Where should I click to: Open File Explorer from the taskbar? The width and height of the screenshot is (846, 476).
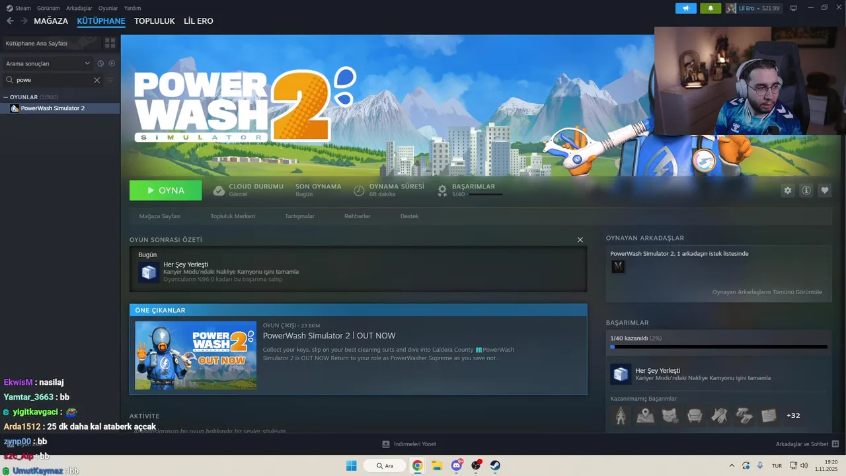tap(437, 465)
